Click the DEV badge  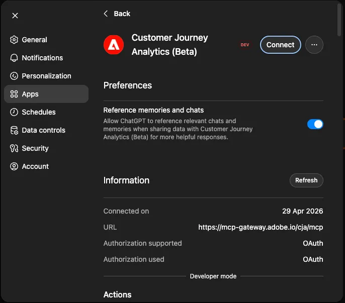[x=245, y=45]
